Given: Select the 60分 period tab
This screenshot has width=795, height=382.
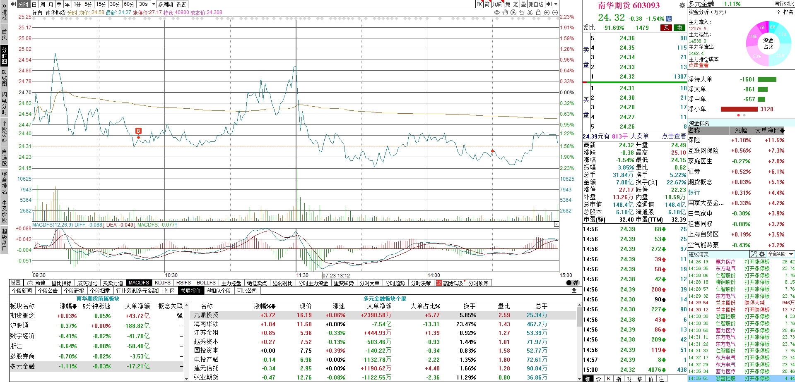Looking at the screenshot, I should point(129,4).
